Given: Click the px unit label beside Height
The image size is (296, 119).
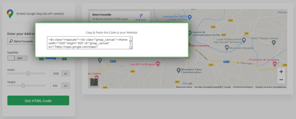Looking at the screenshot, I should 66,86.
